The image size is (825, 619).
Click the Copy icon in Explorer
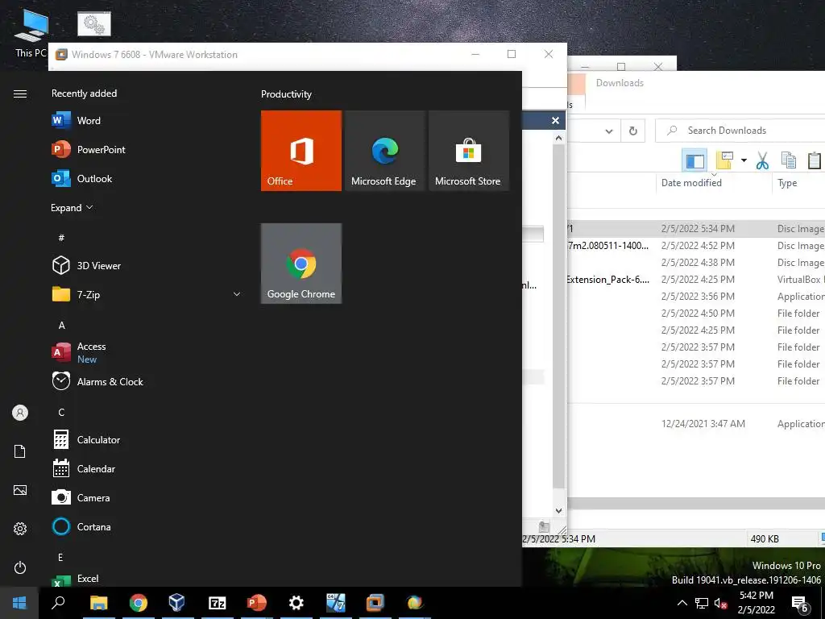(788, 160)
